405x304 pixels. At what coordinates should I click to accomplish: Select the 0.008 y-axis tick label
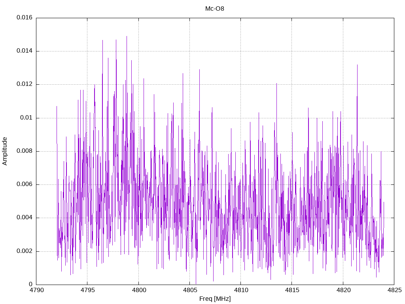point(25,151)
